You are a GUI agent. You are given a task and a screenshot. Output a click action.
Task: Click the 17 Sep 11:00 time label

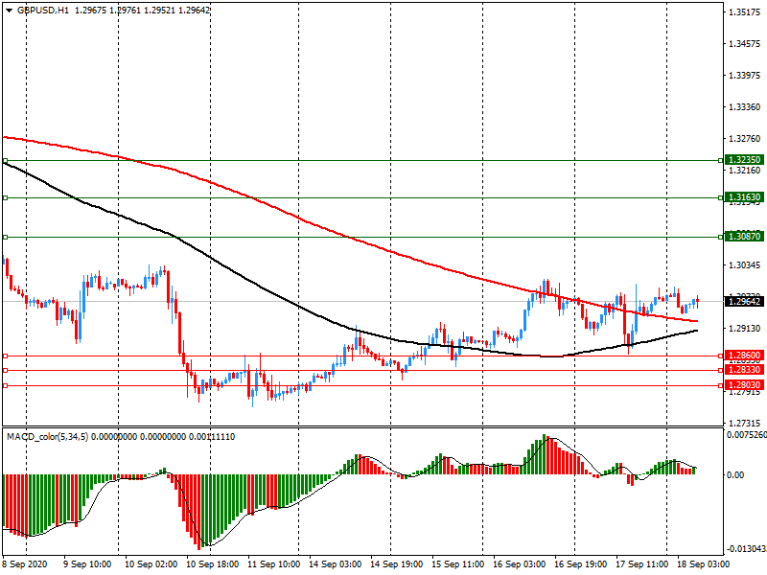point(641,564)
